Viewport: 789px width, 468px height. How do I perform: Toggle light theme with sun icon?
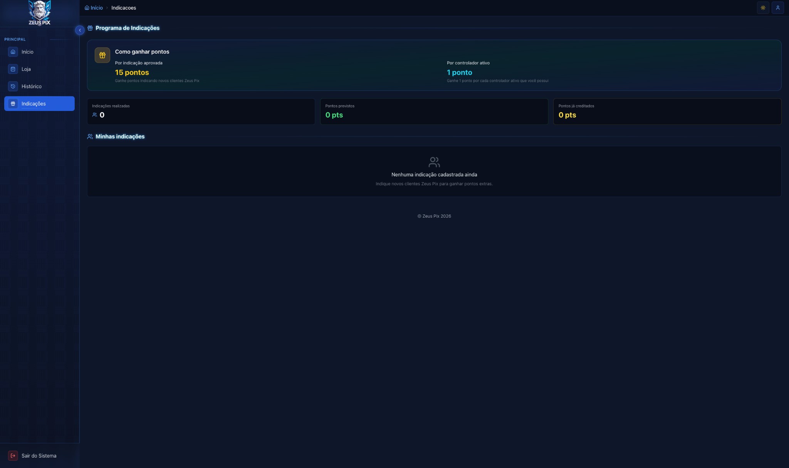click(x=763, y=8)
